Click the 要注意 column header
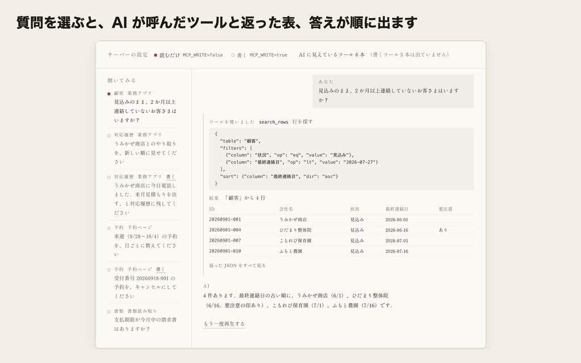The width and height of the screenshot is (581, 363). pyautogui.click(x=445, y=209)
